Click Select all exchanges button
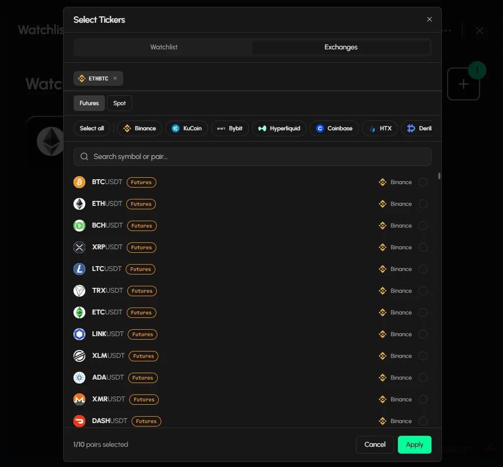This screenshot has width=503, height=467. coord(92,128)
